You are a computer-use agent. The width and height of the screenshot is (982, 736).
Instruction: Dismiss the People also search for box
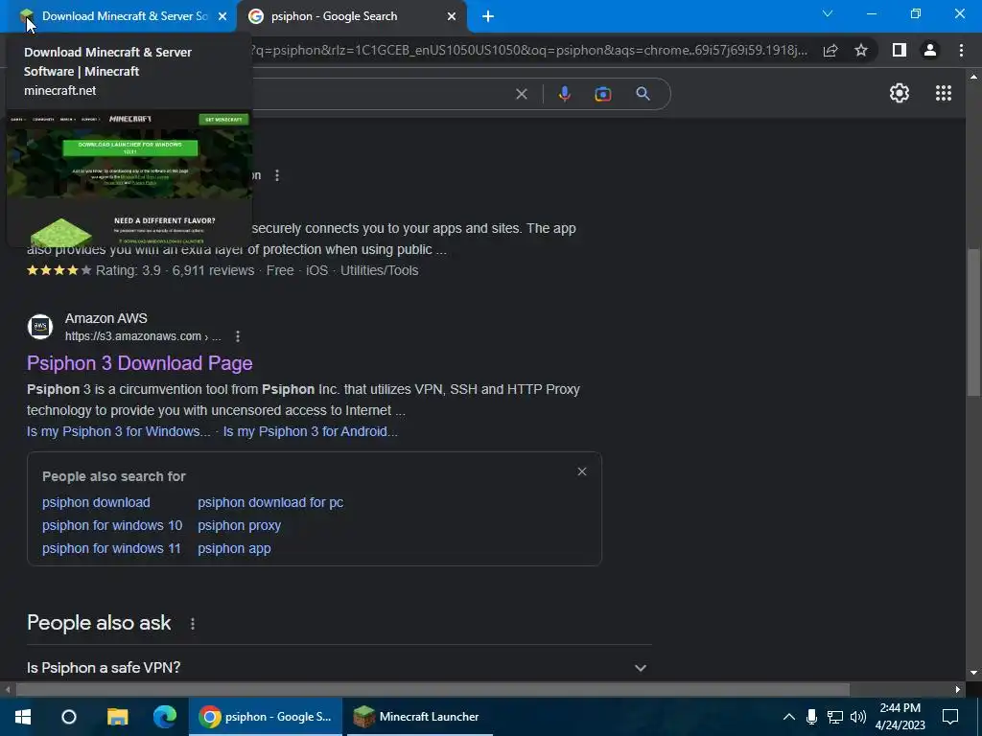tap(582, 471)
